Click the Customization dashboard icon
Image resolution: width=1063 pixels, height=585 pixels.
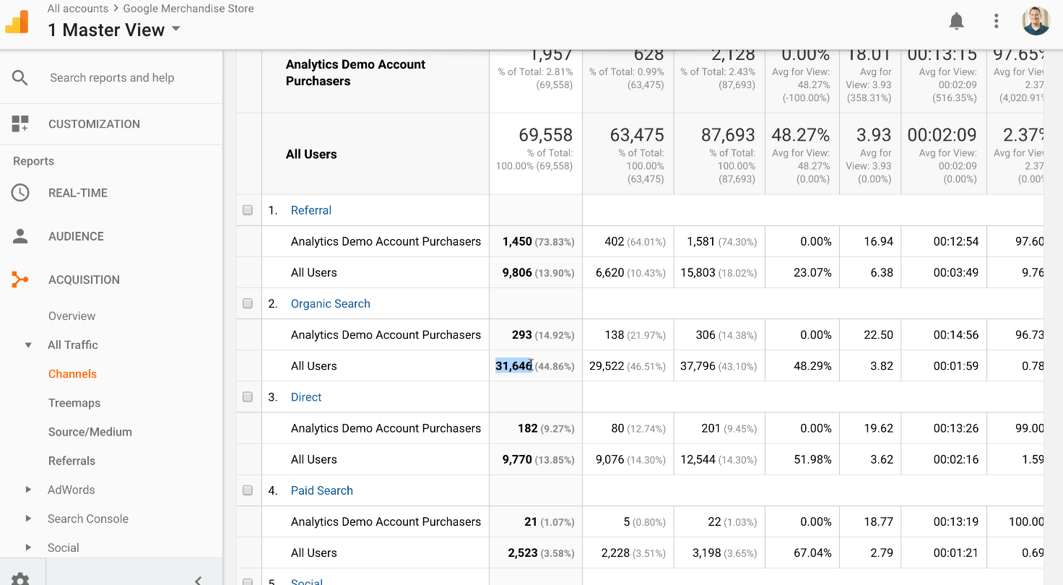(x=20, y=123)
